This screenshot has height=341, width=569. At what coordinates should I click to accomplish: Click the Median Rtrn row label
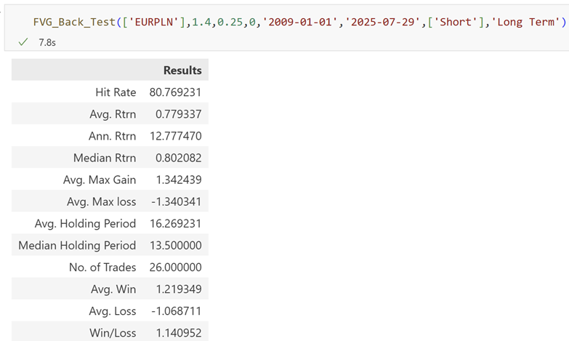pos(105,158)
